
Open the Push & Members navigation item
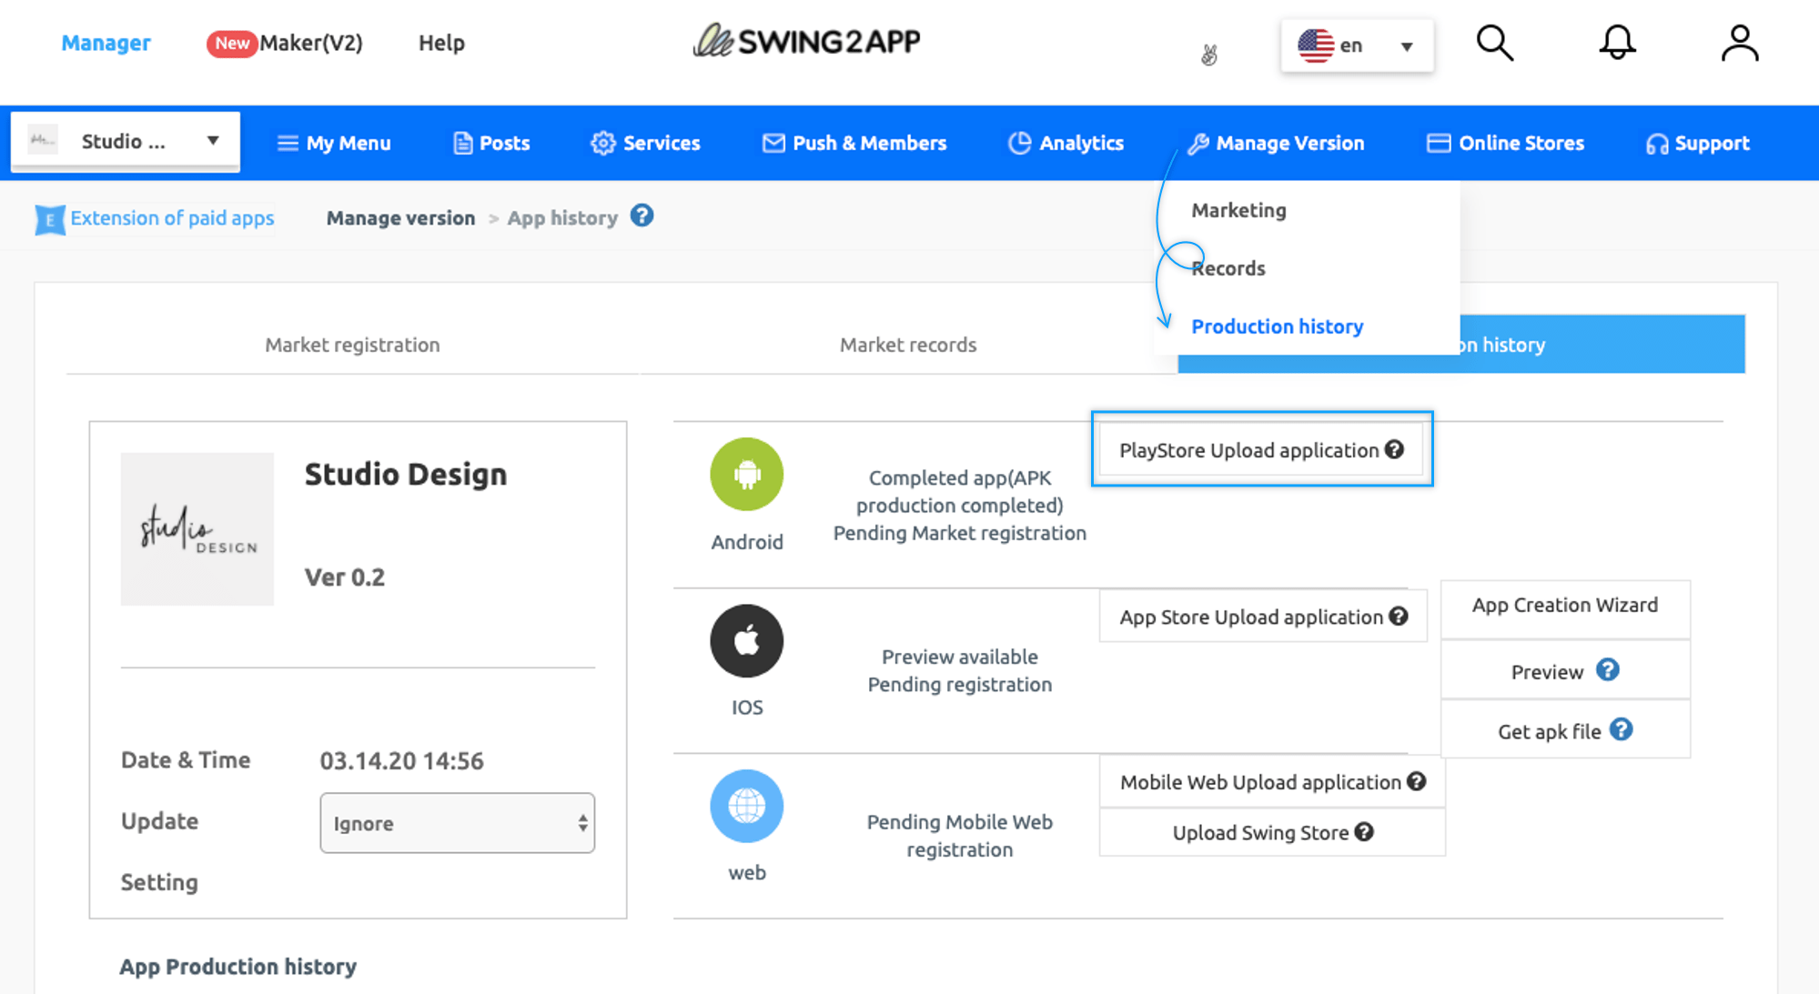click(x=854, y=143)
